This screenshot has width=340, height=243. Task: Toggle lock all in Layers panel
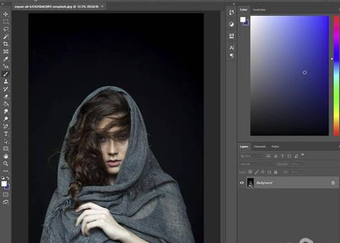[x=275, y=172]
